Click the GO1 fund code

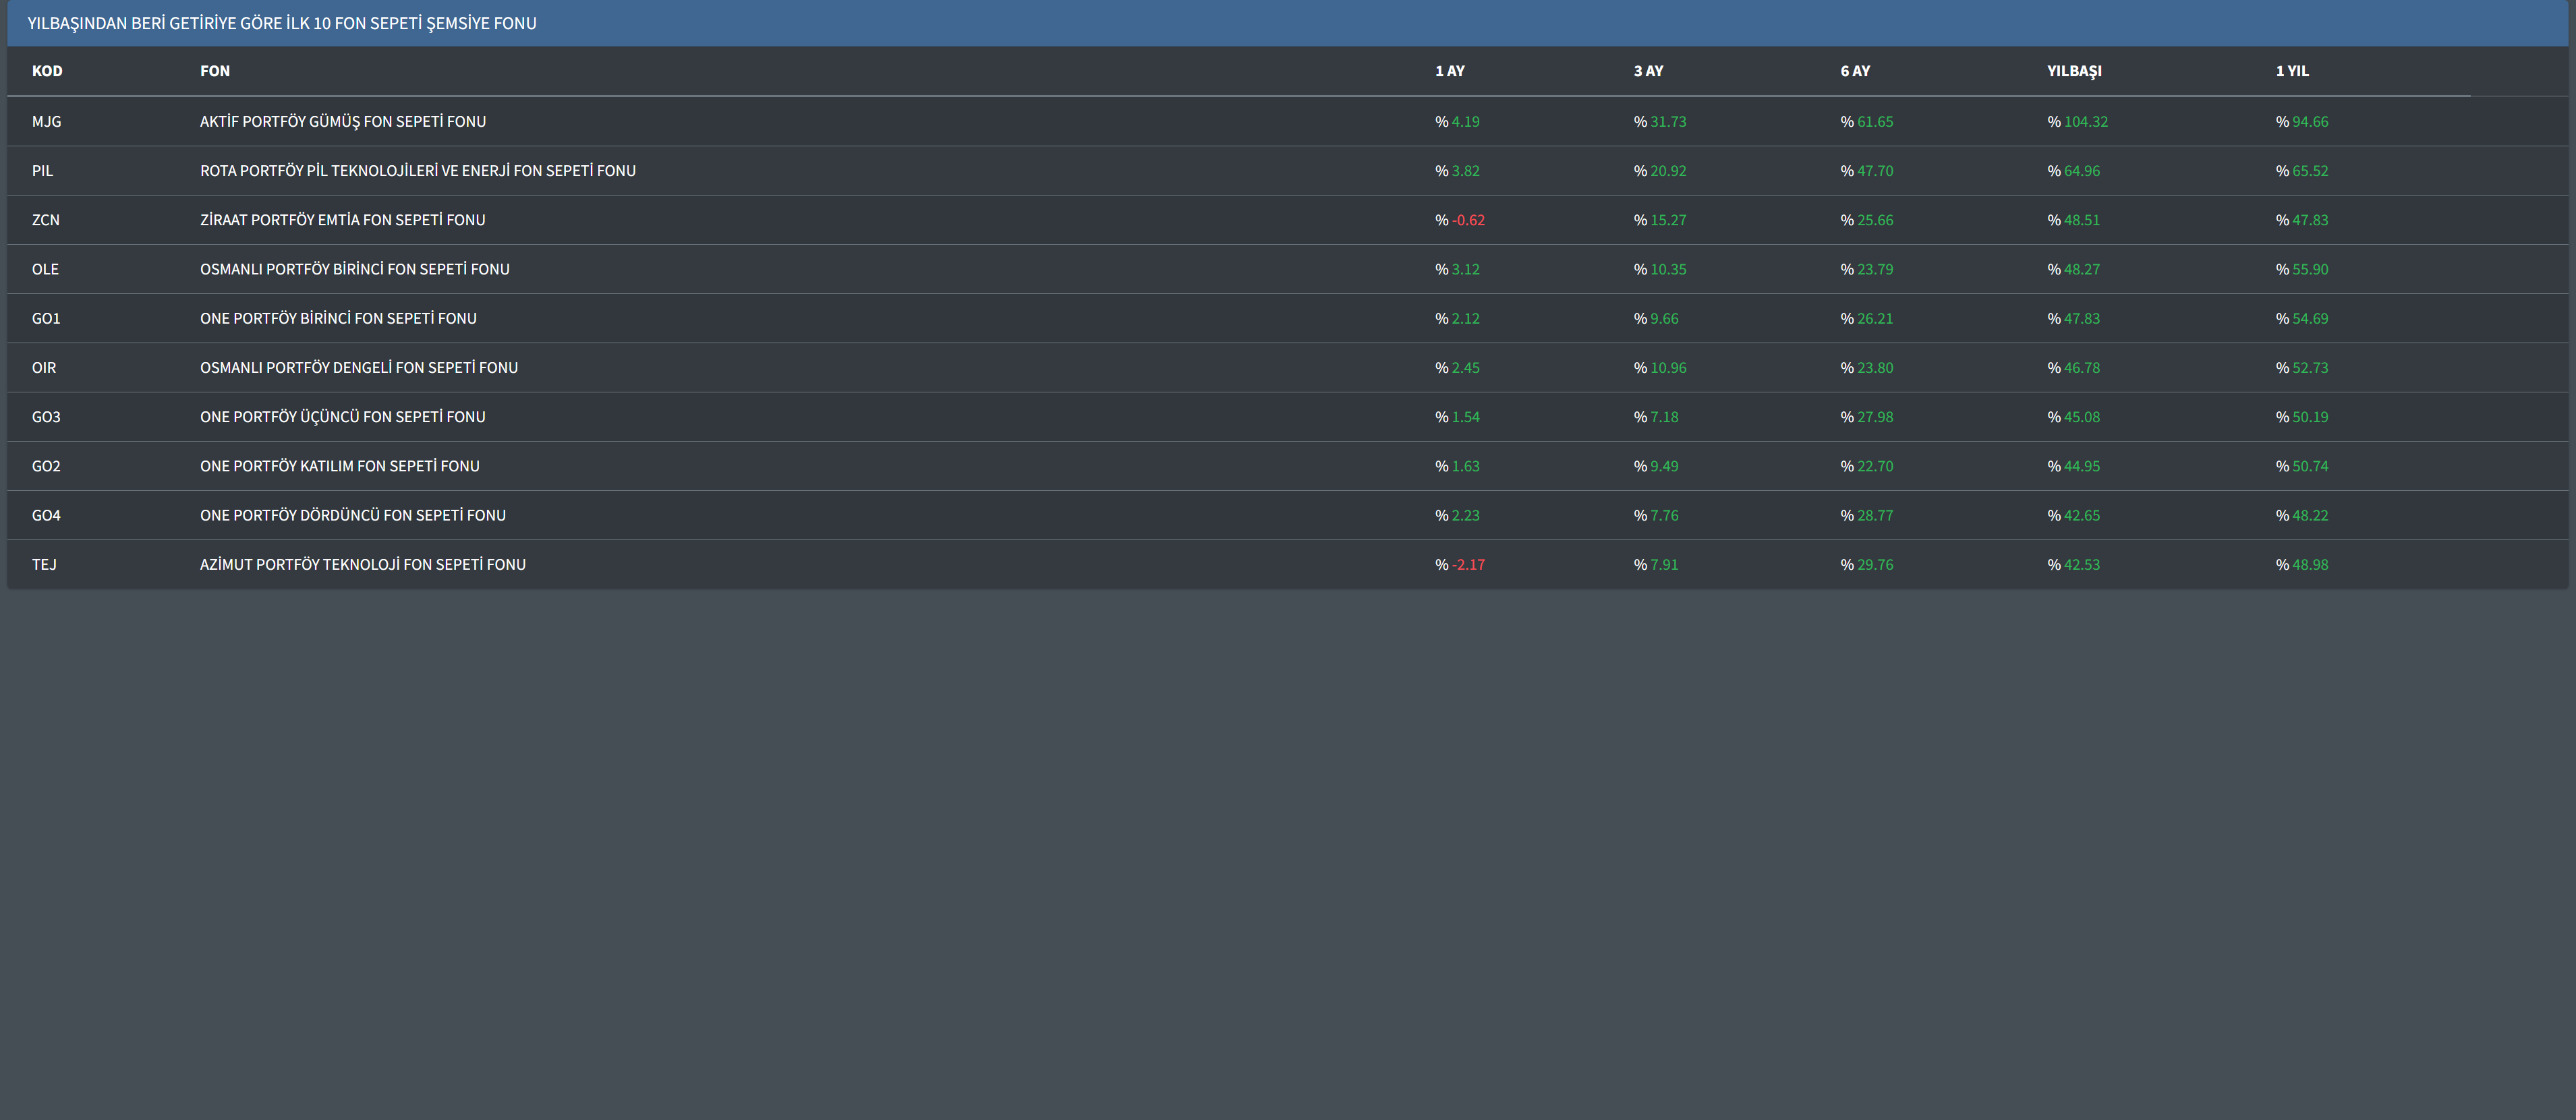point(46,319)
